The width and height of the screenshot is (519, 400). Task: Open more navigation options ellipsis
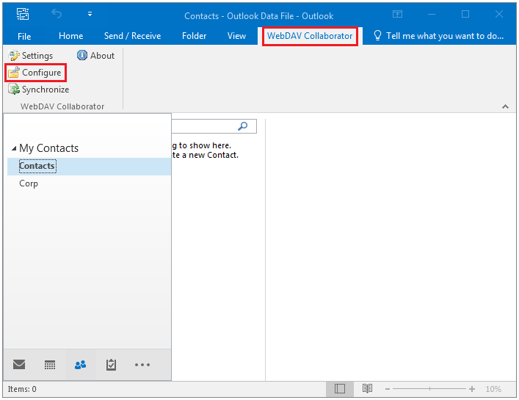point(142,365)
